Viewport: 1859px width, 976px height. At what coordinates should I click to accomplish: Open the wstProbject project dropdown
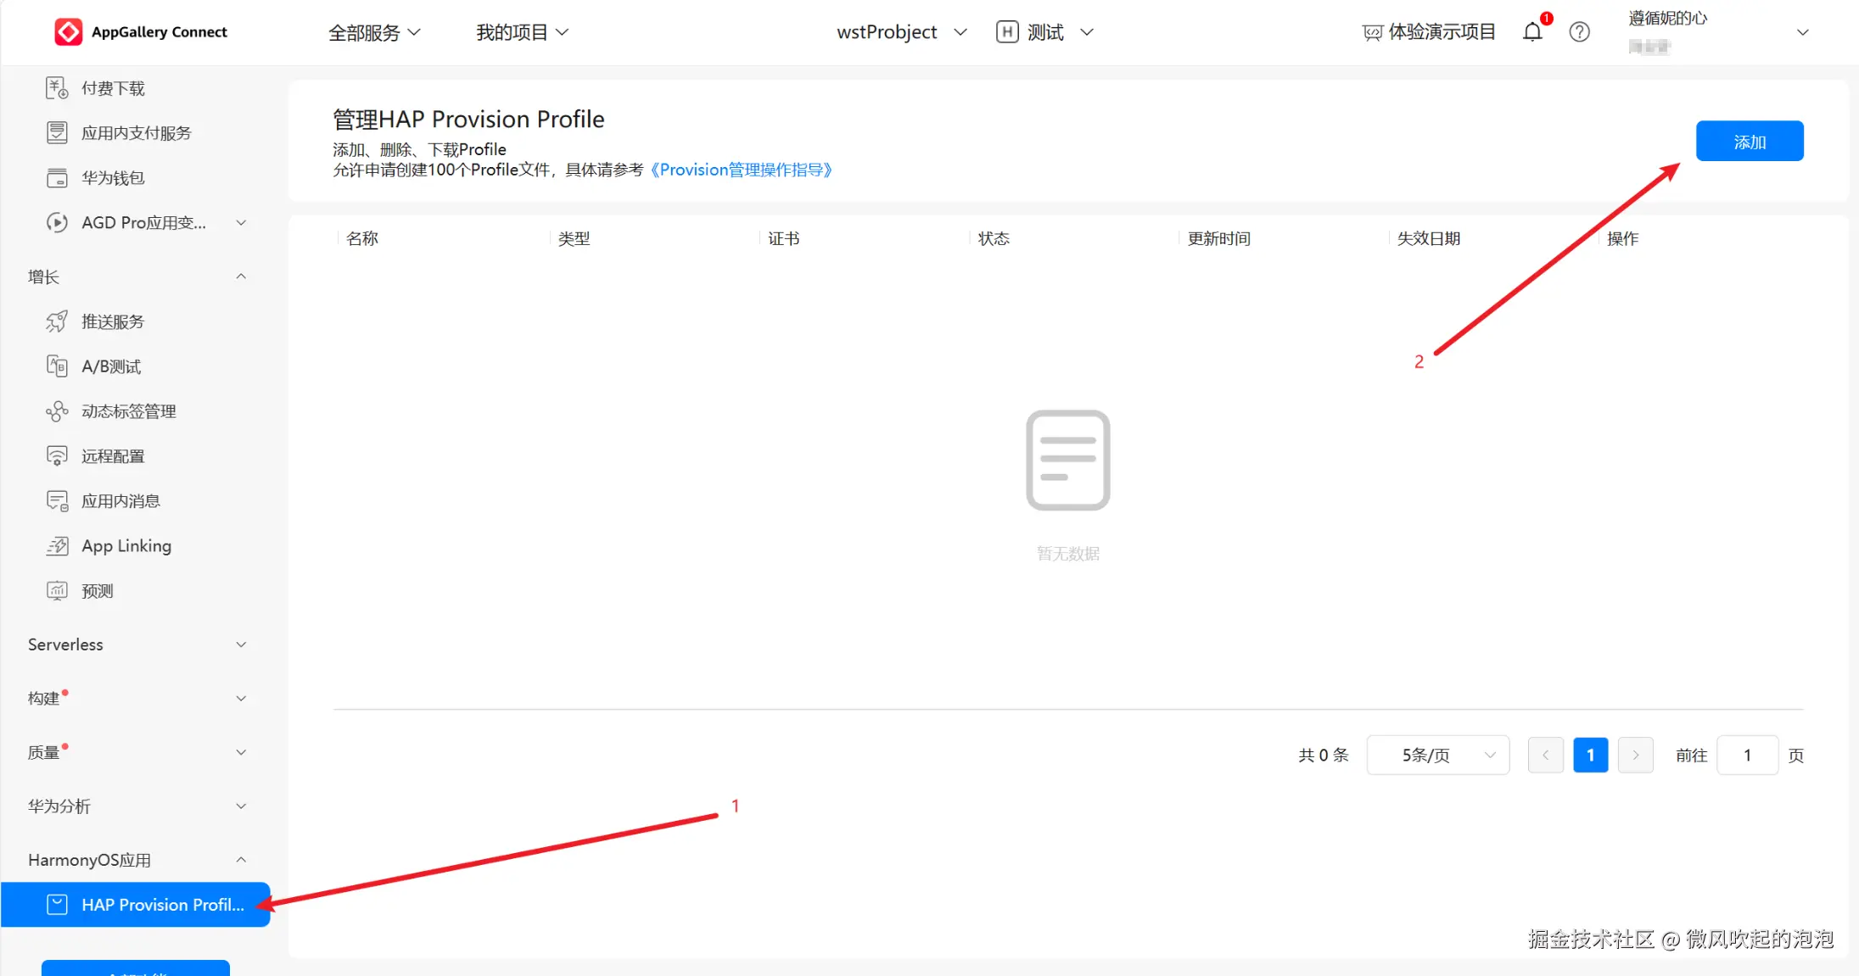(x=901, y=32)
